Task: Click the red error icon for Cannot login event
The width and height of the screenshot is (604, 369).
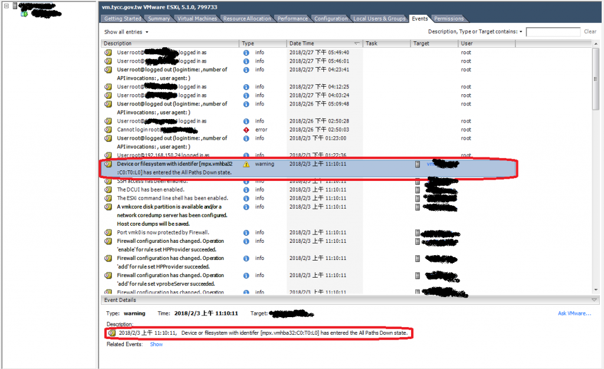Action: pyautogui.click(x=246, y=130)
